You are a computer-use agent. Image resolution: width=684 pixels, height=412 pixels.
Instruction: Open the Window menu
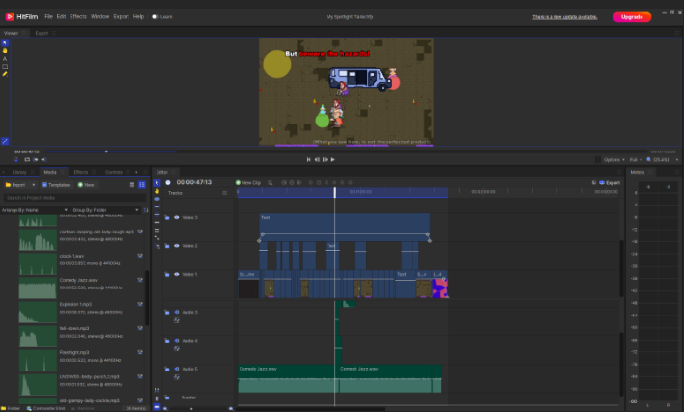point(100,17)
